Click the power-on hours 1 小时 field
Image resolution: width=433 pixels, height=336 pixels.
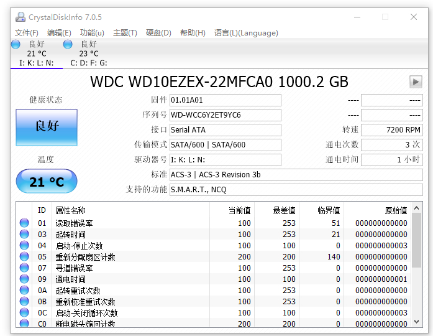click(392, 160)
